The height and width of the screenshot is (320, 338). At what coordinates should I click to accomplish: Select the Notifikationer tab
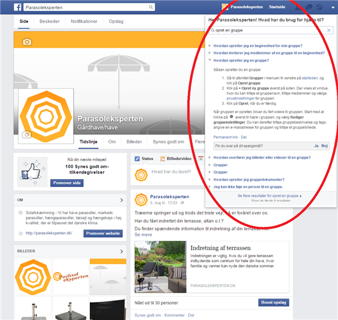tap(84, 22)
